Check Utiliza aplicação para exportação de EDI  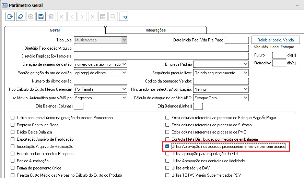[x=167, y=154]
